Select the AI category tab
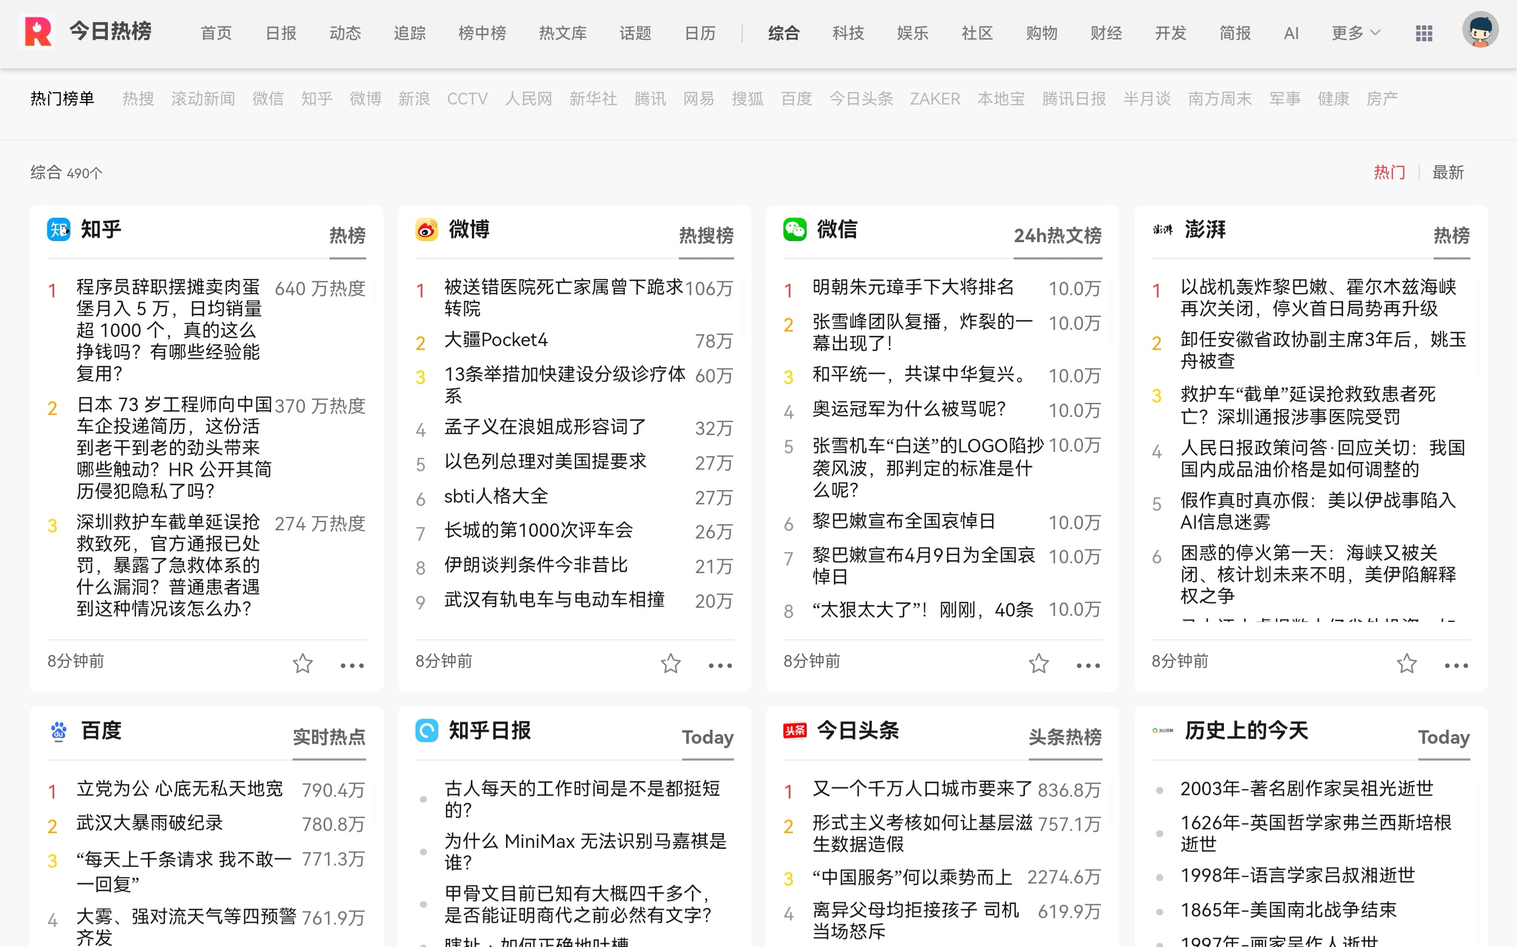This screenshot has width=1517, height=947. pyautogui.click(x=1291, y=33)
